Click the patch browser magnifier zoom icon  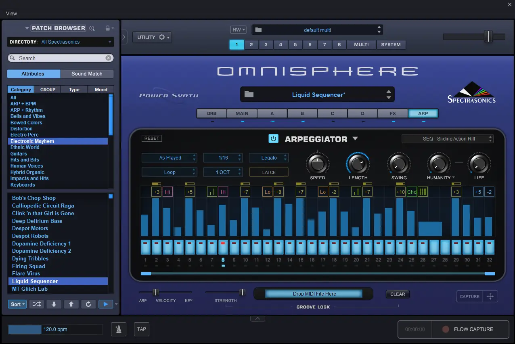pos(92,28)
